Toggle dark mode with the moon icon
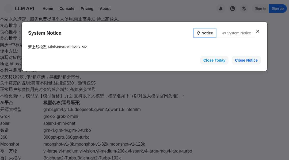The width and height of the screenshot is (289, 160). point(233,9)
